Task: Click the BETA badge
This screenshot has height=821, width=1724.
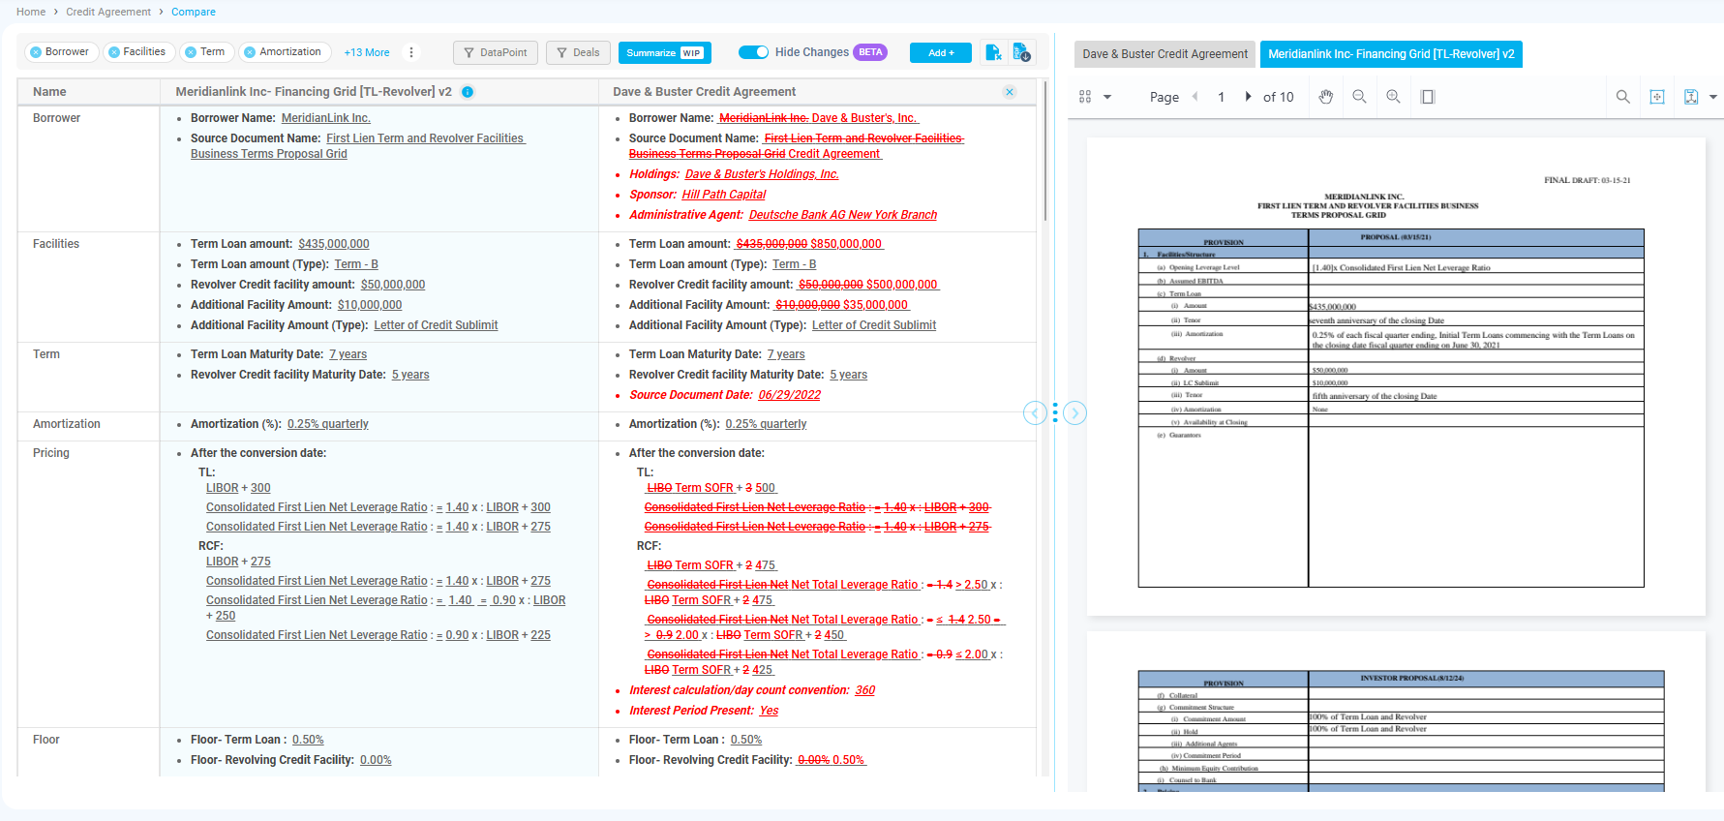Action: [x=870, y=52]
